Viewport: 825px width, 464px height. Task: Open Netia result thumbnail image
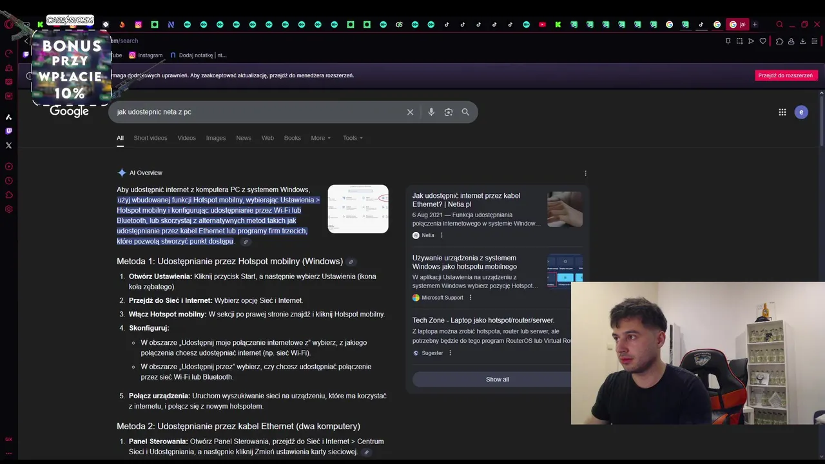tap(565, 209)
